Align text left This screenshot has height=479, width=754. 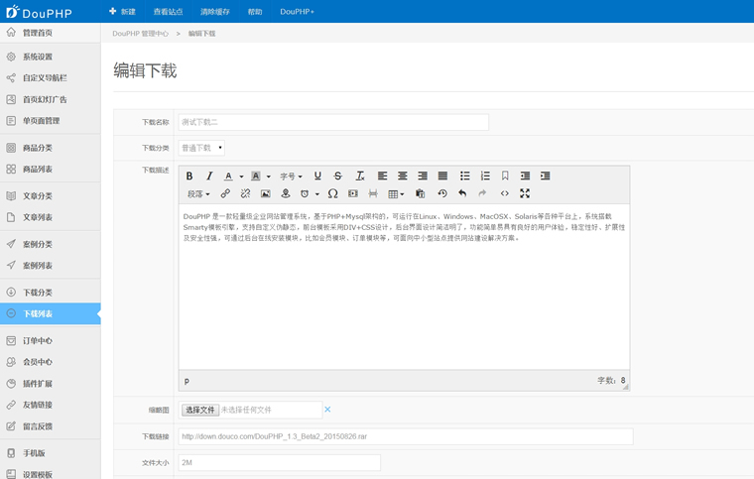(382, 176)
